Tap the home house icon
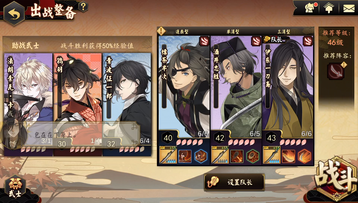358x203 pixels. pos(329,8)
